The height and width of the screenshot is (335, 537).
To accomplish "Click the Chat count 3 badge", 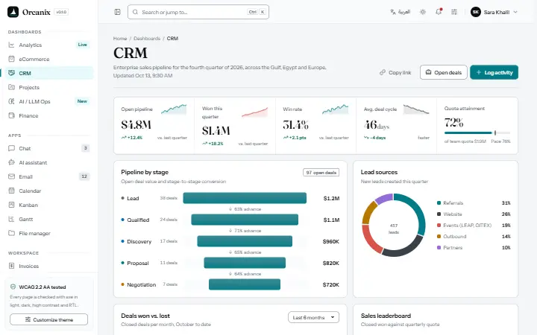I will pos(86,148).
